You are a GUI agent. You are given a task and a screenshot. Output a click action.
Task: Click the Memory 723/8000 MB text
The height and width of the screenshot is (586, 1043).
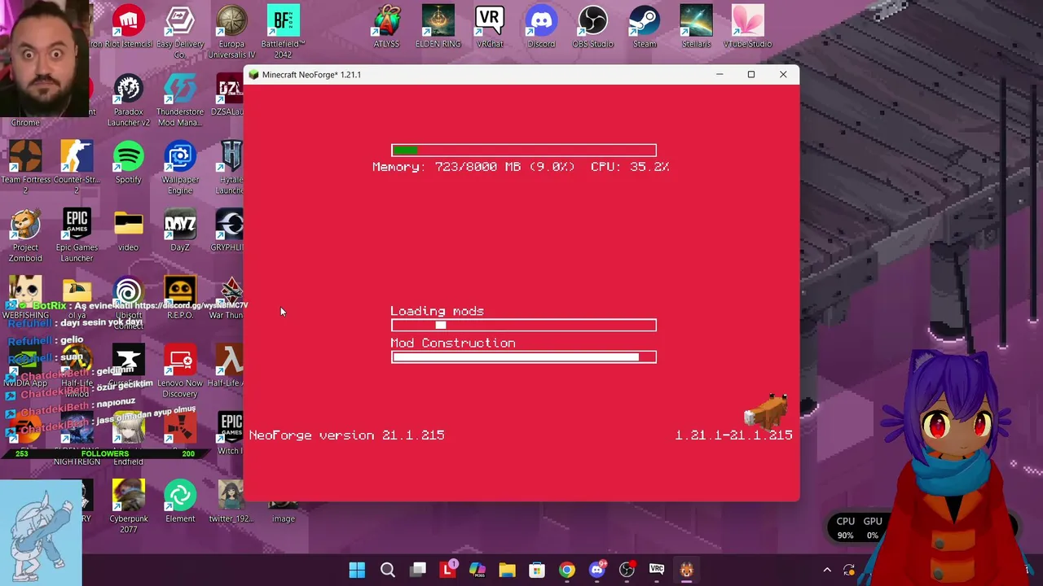473,166
